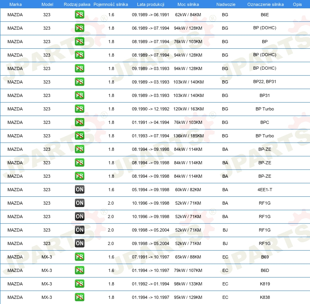The image size is (310, 304).
Task: Click the 62kW / 84KM power cell
Action: pos(188,15)
